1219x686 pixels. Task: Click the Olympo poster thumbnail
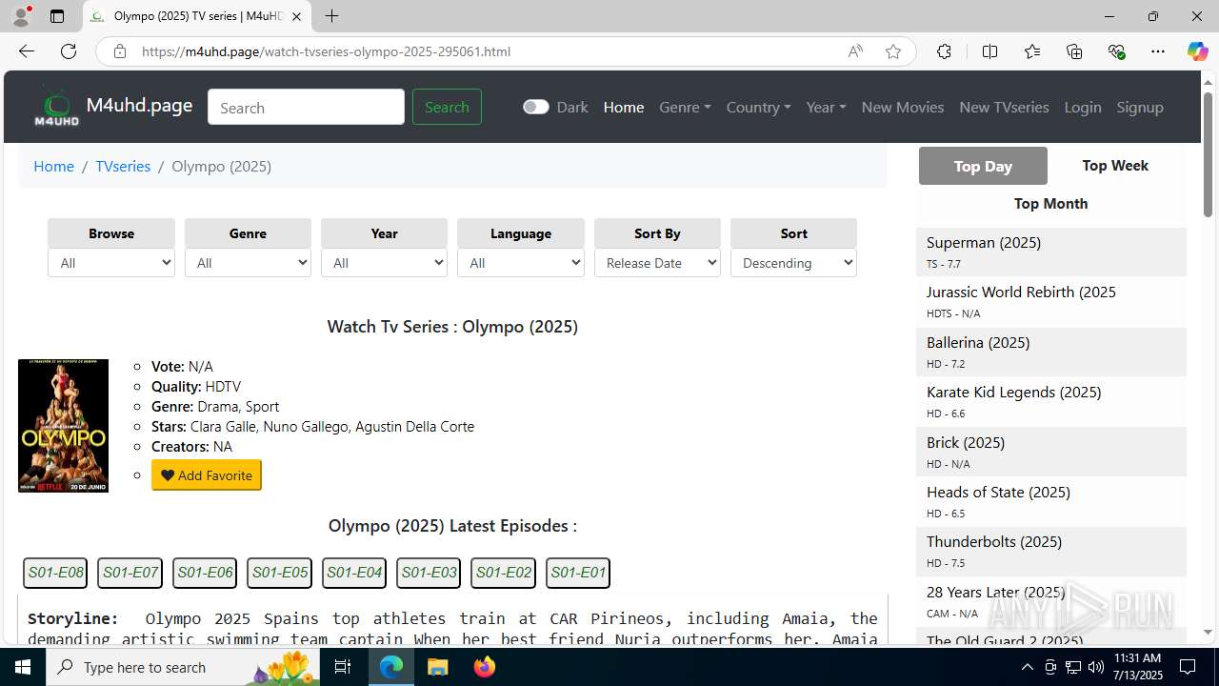click(x=63, y=426)
